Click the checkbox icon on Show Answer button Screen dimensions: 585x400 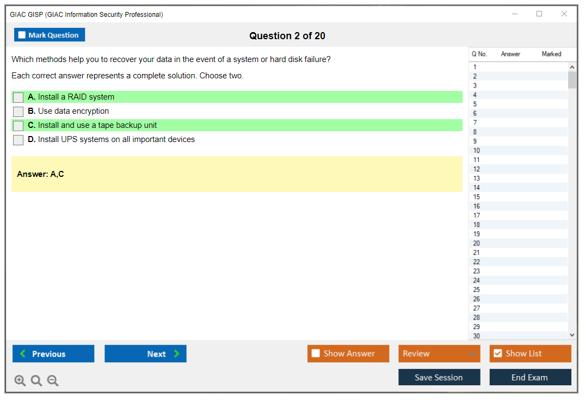click(x=316, y=353)
